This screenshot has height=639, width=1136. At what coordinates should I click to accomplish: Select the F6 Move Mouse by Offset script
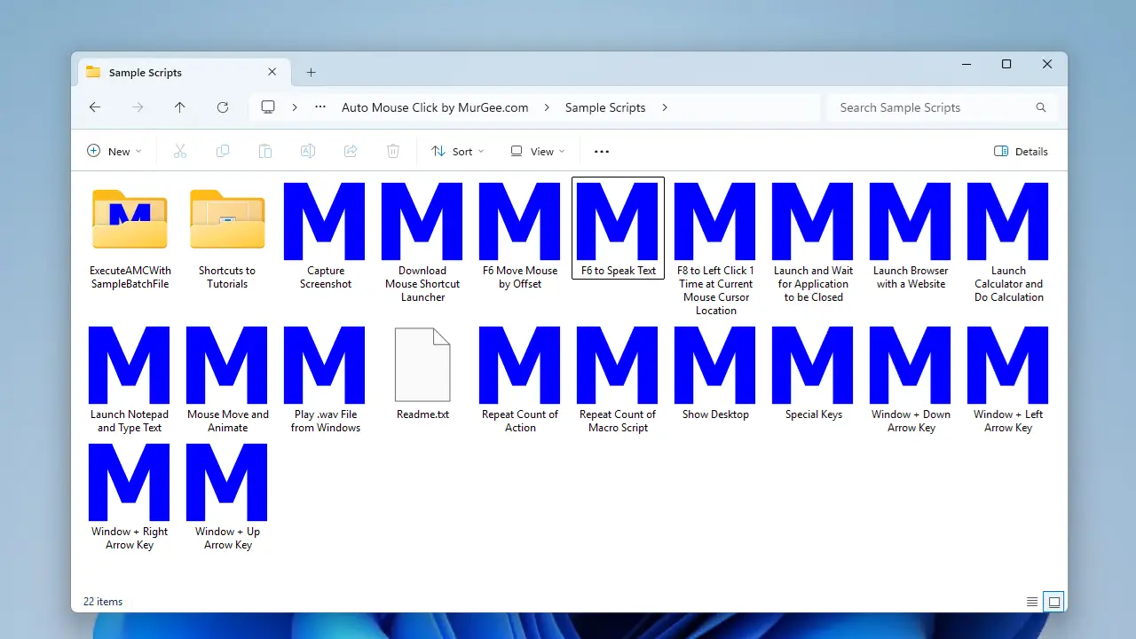[x=520, y=221]
